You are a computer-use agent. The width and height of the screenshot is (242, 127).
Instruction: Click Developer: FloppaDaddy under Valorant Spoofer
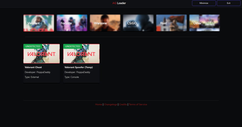pyautogui.click(x=77, y=72)
